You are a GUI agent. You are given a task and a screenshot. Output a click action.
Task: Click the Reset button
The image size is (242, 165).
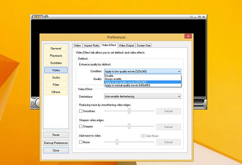click(56, 135)
